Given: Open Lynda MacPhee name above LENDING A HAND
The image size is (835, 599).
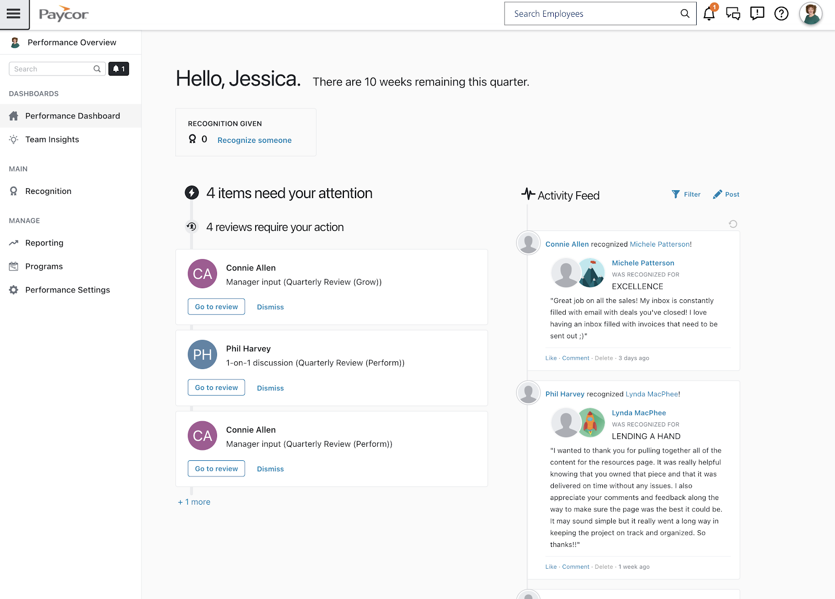Looking at the screenshot, I should tap(639, 413).
